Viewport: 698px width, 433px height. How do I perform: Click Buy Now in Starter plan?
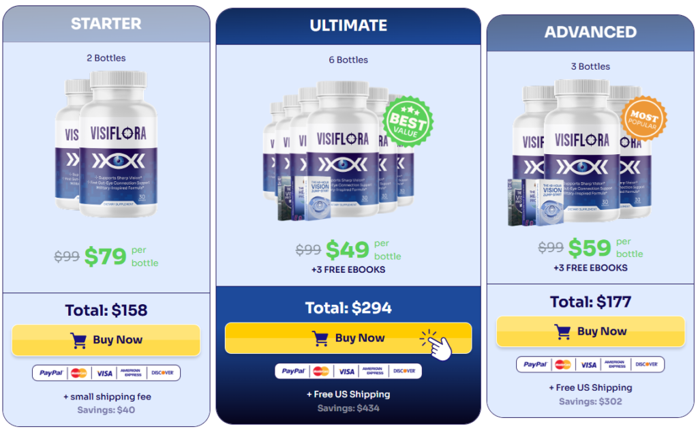pos(106,340)
